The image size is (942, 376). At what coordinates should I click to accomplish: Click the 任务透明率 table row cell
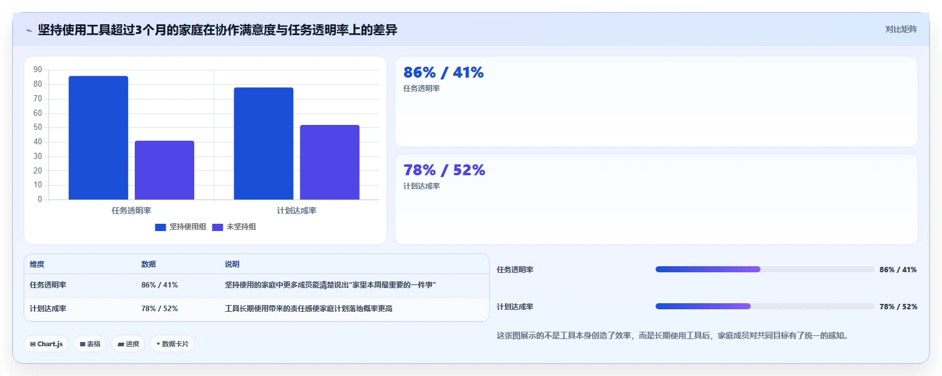coord(48,285)
